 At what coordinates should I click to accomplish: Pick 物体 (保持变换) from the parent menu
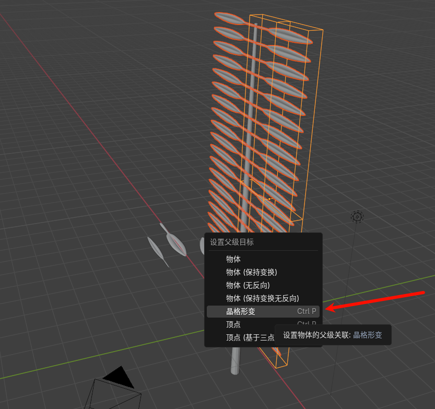pos(251,272)
